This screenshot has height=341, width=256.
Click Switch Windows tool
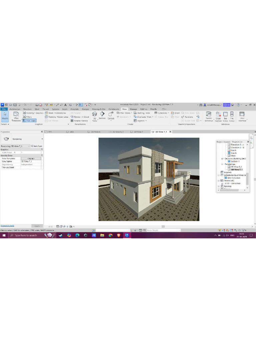pyautogui.click(x=209, y=117)
